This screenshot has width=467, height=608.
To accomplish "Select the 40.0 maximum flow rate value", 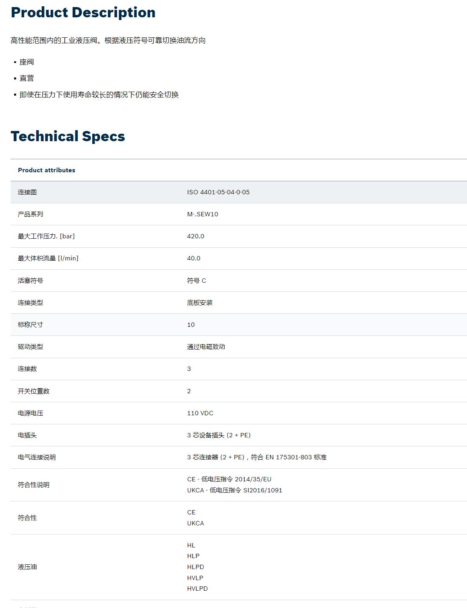I will (x=194, y=258).
